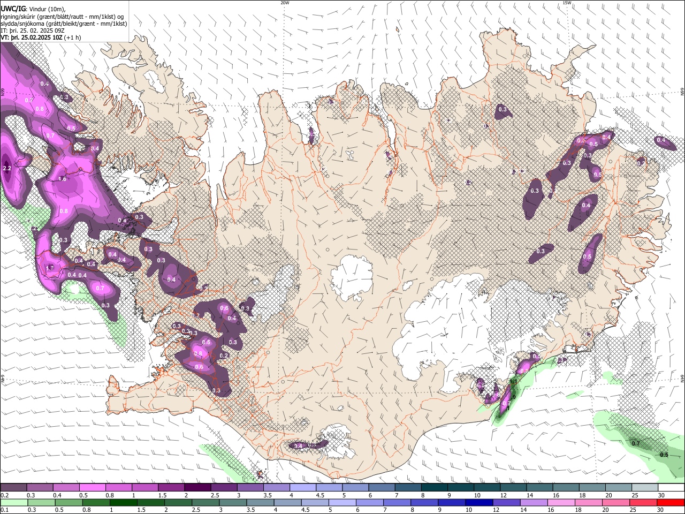Pick the lower legend swatch starting at 0.8
Viewport: 685px width, 514px height.
pyautogui.click(x=96, y=502)
